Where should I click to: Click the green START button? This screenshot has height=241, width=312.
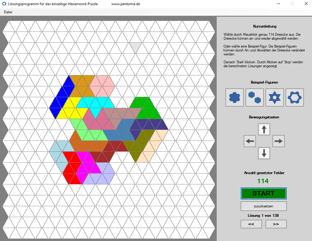point(264,193)
